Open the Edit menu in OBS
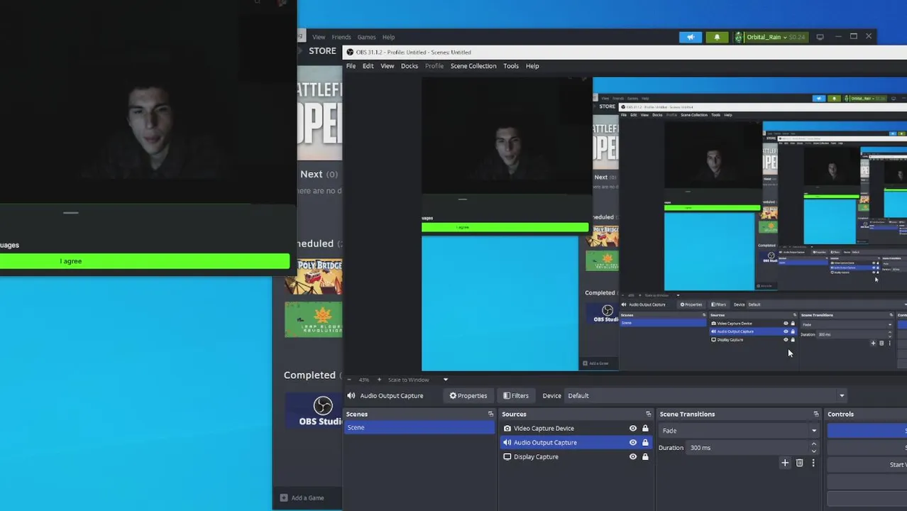This screenshot has width=907, height=511. [368, 66]
